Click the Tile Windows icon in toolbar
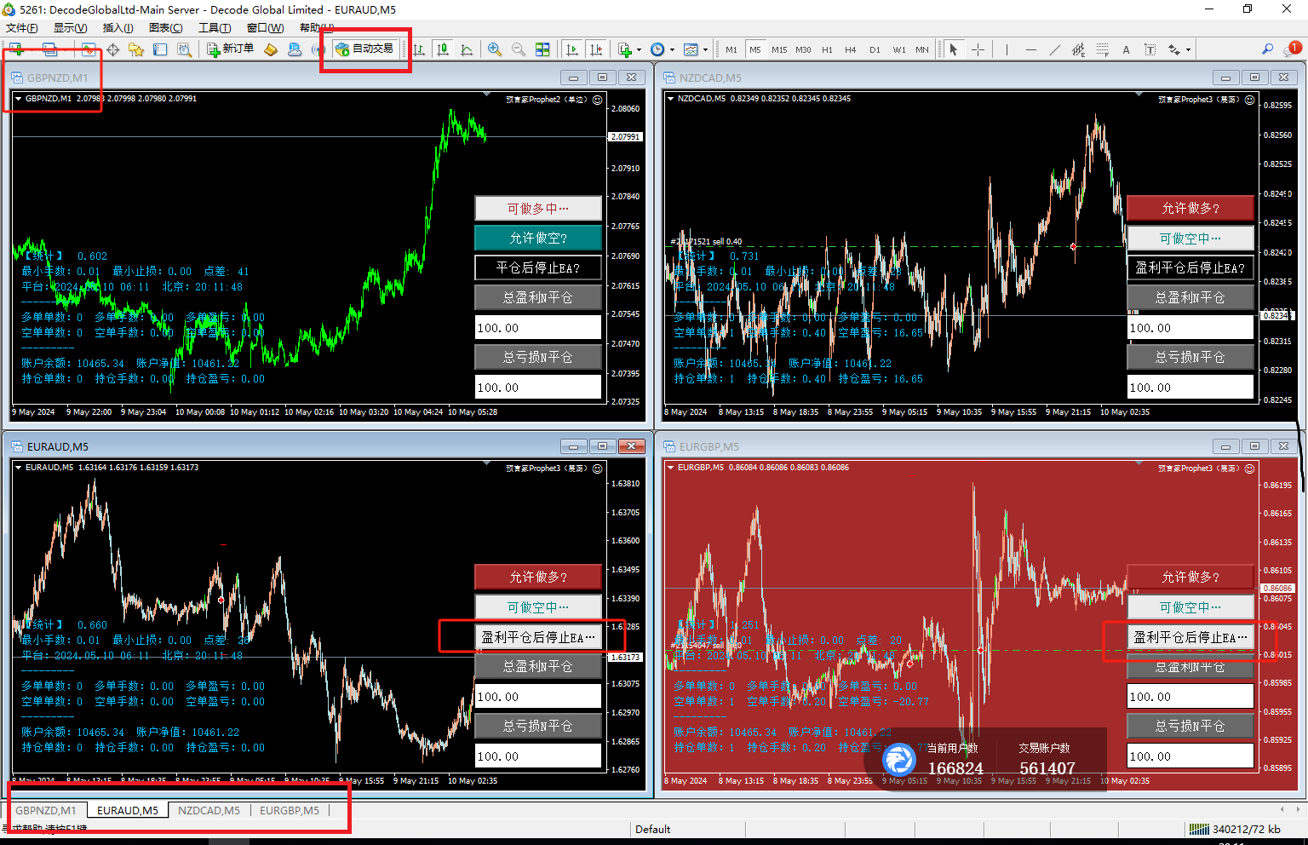Viewport: 1308px width, 845px height. (x=542, y=49)
